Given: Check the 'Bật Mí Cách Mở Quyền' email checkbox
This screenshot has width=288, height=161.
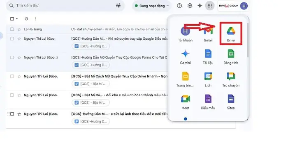Looking at the screenshot, I should pos(12,76).
